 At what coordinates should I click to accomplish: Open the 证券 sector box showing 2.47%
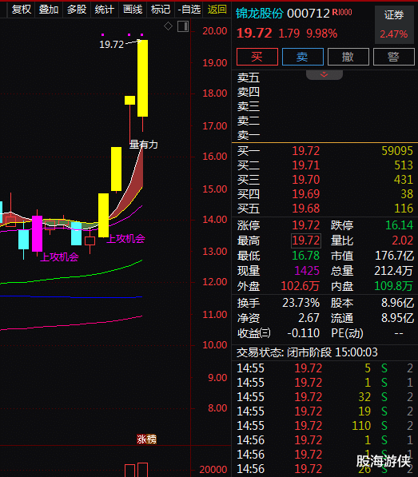coord(394,24)
